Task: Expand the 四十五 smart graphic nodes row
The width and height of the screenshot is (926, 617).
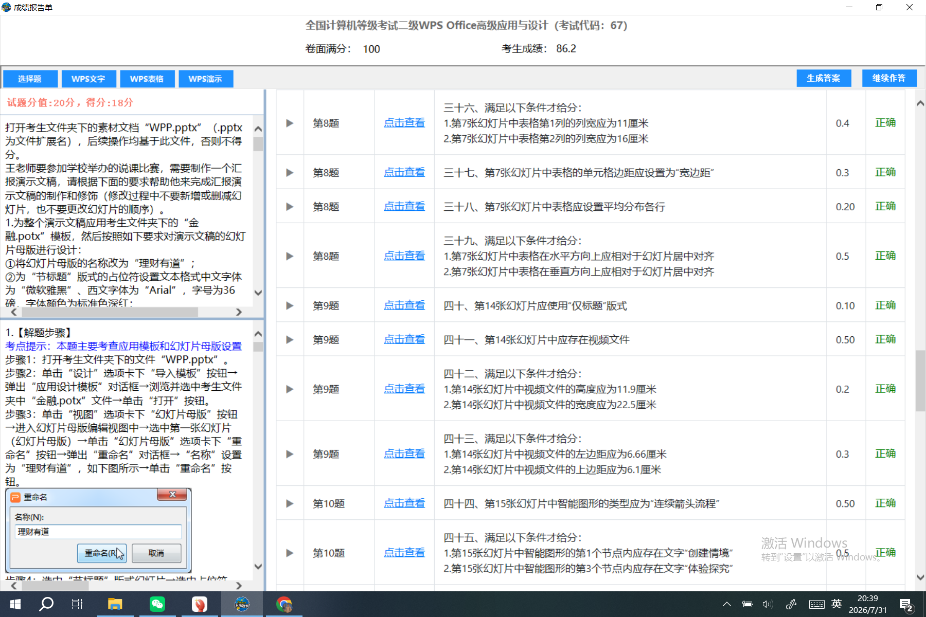Action: 290,553
